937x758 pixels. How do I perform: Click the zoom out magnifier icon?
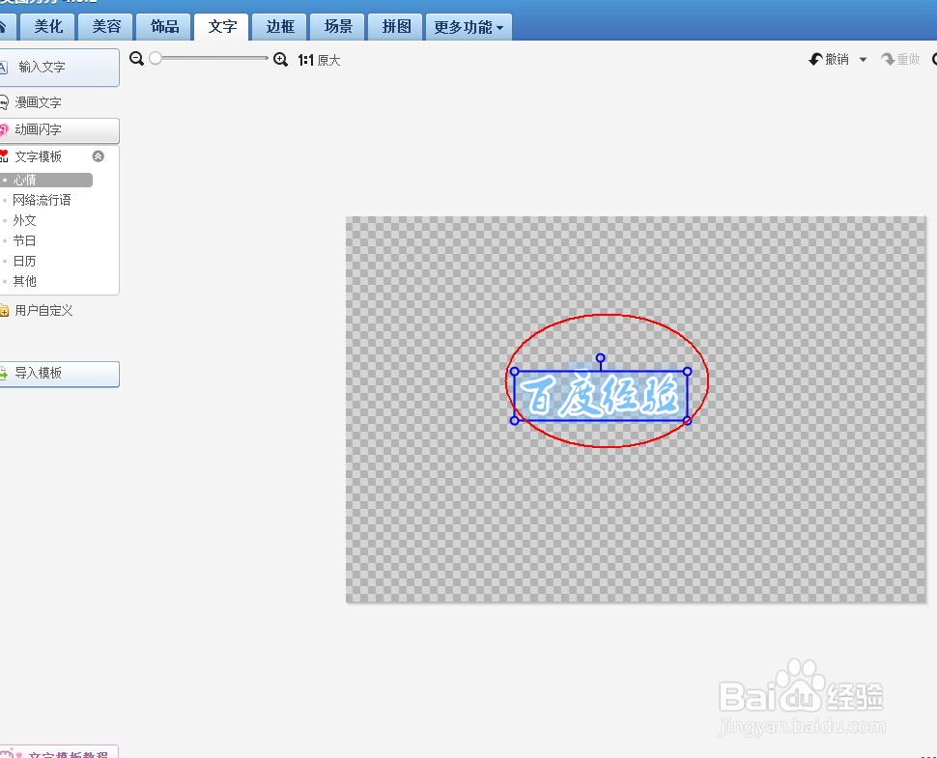136,59
